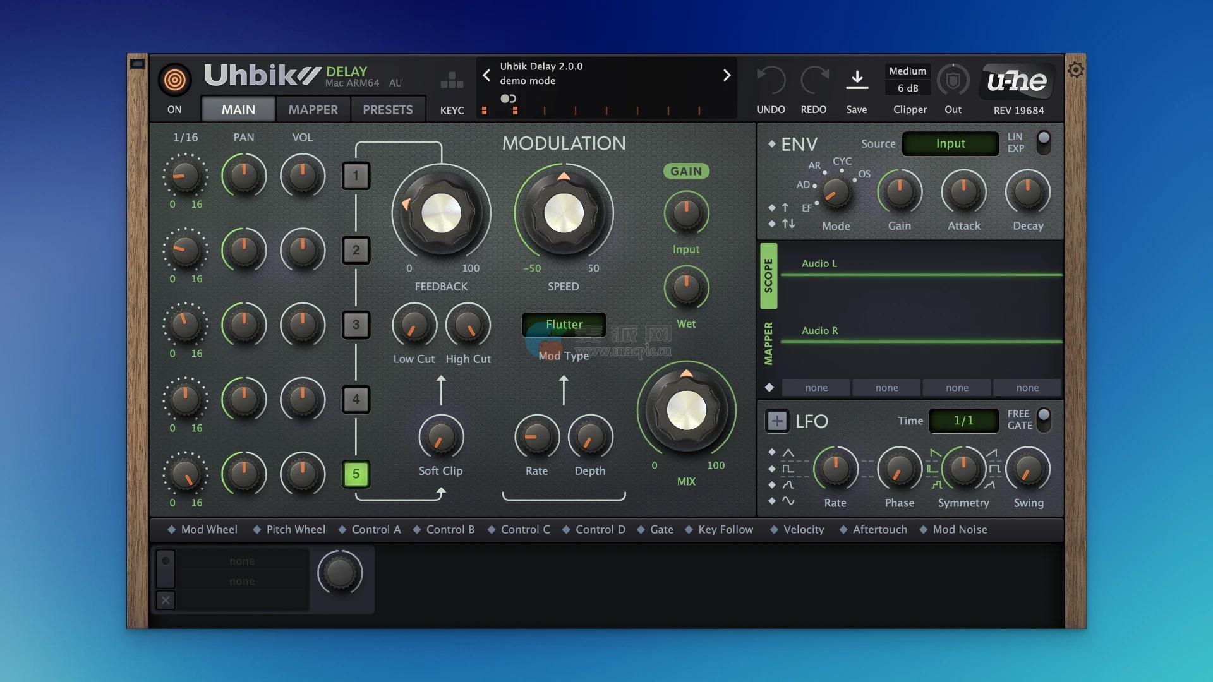Click the green GAIN button

coord(686,171)
